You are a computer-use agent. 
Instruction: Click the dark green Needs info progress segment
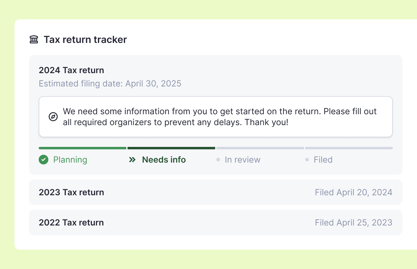pos(171,148)
